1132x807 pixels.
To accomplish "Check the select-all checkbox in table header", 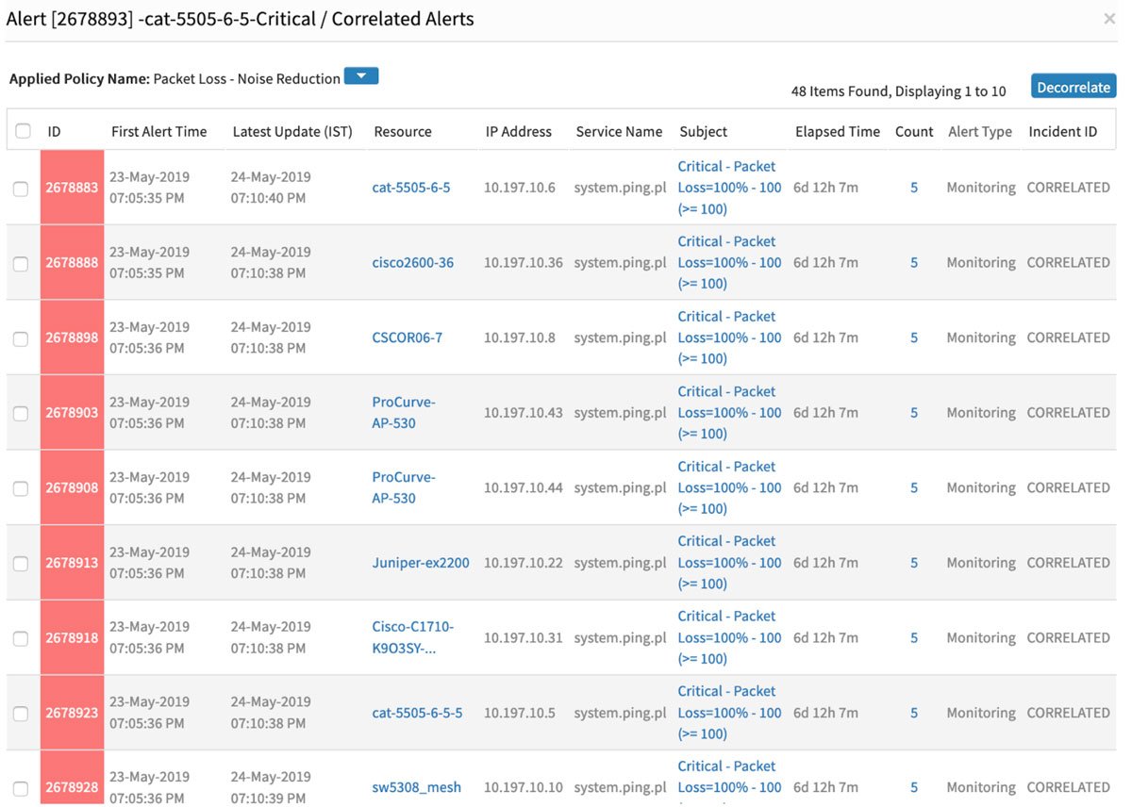I will click(x=22, y=132).
